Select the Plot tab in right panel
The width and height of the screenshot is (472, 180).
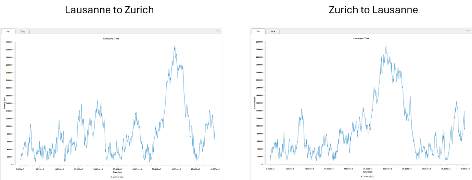(258, 31)
